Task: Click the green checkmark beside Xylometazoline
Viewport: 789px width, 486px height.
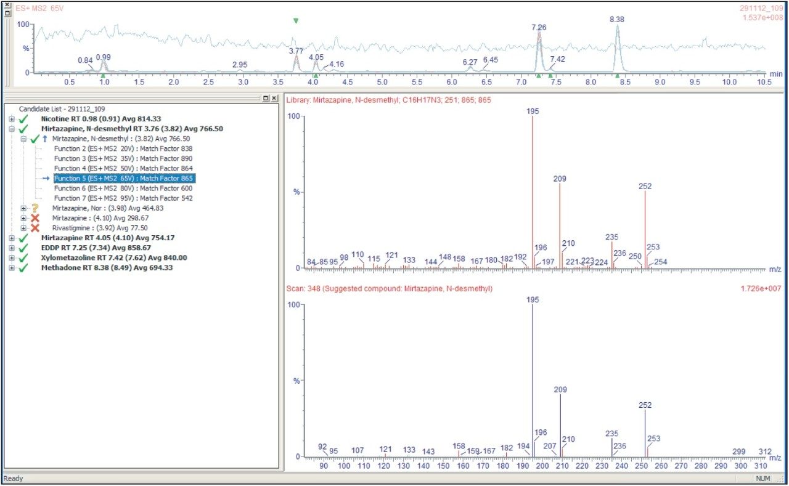Action: click(24, 257)
